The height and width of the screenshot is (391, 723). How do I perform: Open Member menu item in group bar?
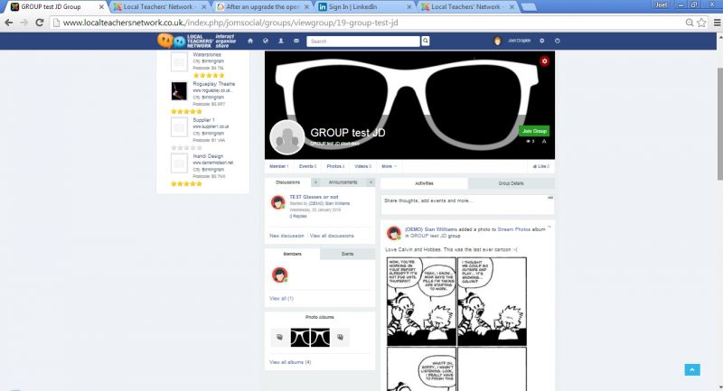click(x=279, y=166)
